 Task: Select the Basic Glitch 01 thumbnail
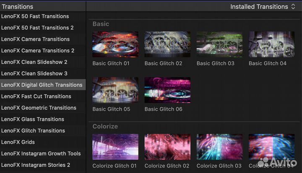click(x=115, y=44)
